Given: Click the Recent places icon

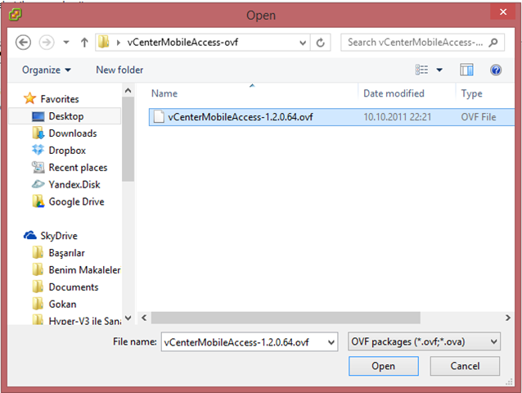Looking at the screenshot, I should pyautogui.click(x=38, y=167).
